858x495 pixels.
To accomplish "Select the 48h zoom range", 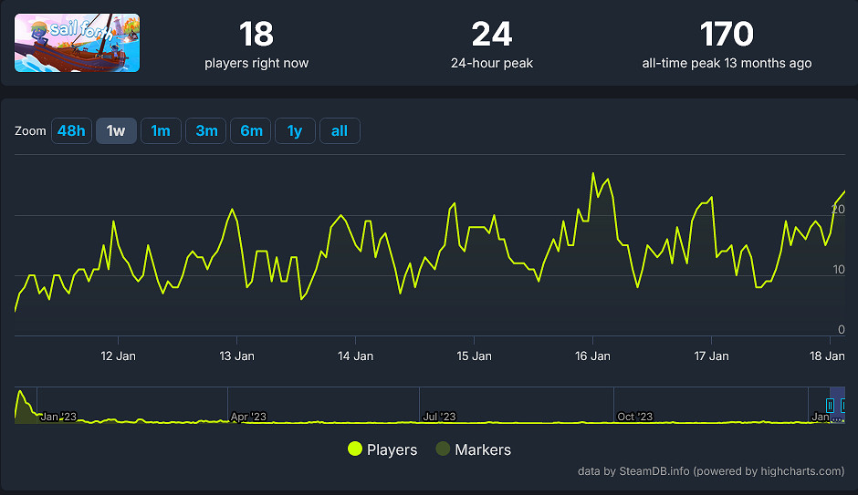I will click(x=71, y=130).
